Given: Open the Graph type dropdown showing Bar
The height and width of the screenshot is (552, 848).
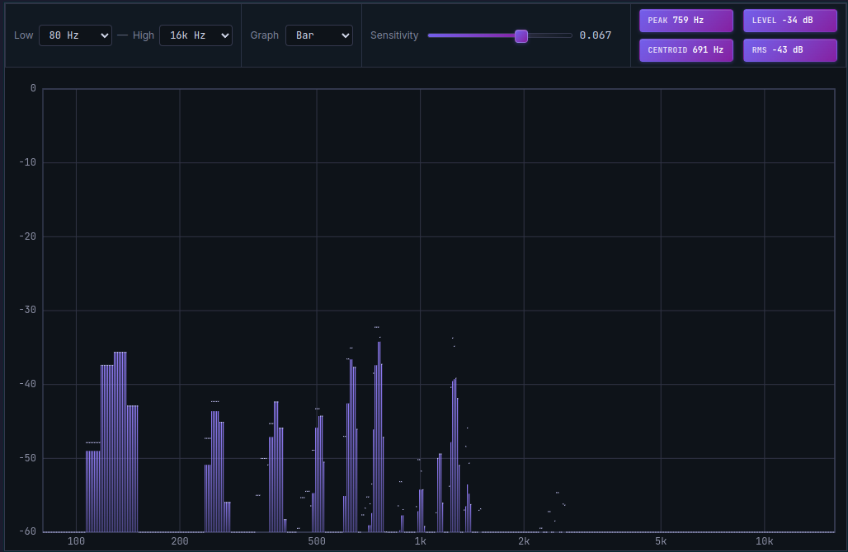Looking at the screenshot, I should click(x=319, y=35).
